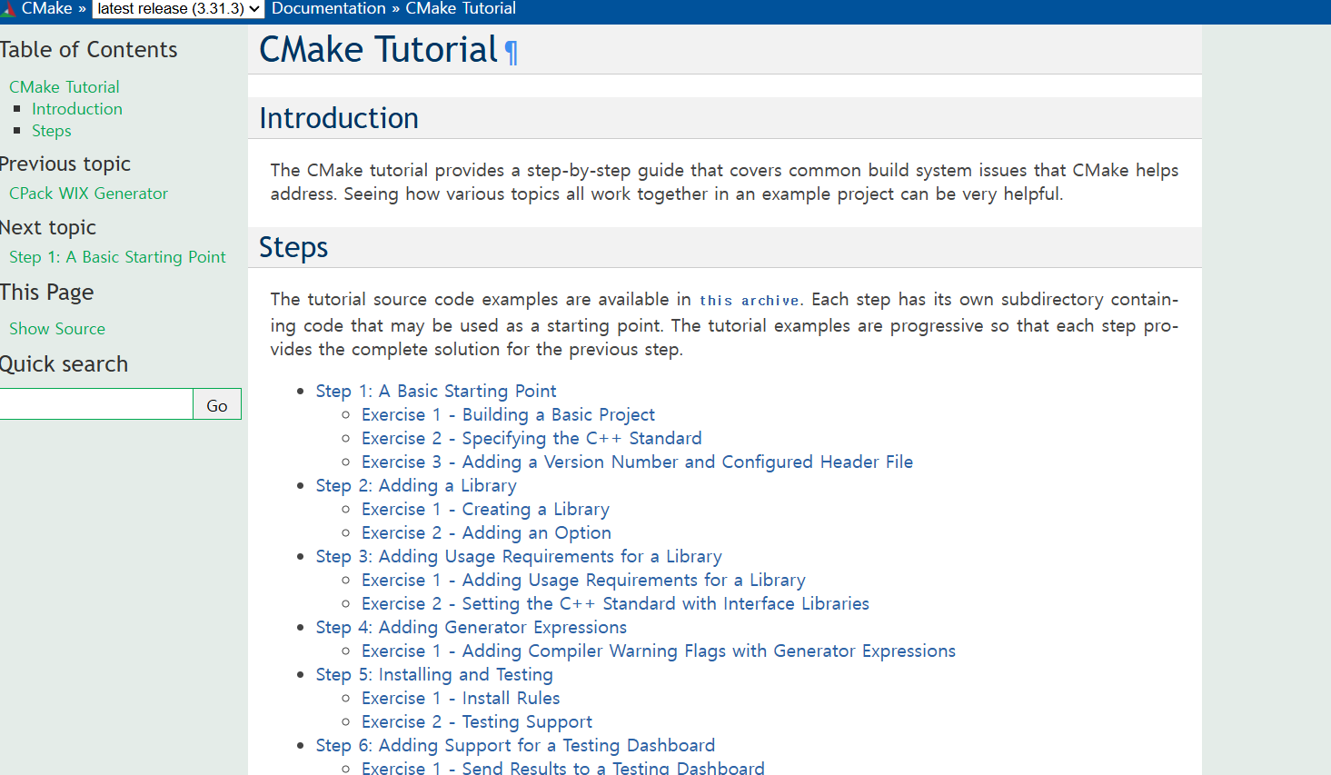Open Step 5: Installing and Testing

pos(434,675)
